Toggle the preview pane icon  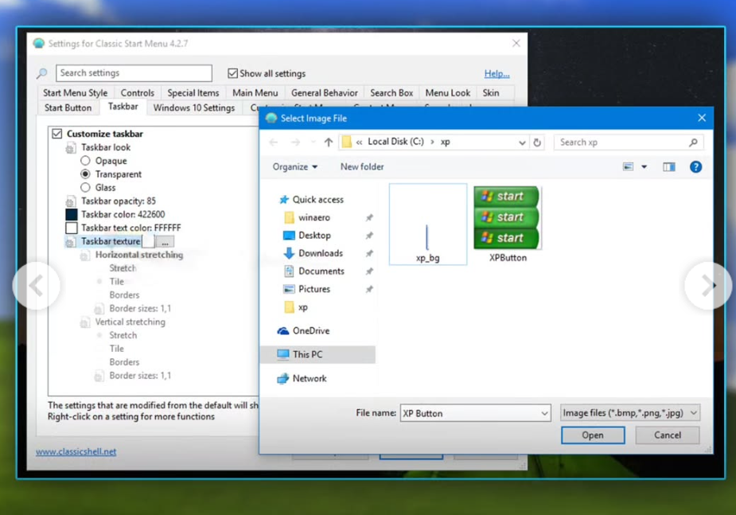668,167
